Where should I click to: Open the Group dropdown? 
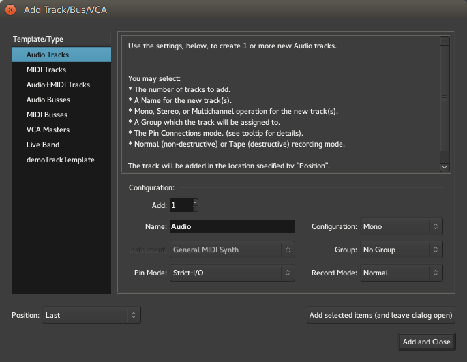tap(401, 250)
